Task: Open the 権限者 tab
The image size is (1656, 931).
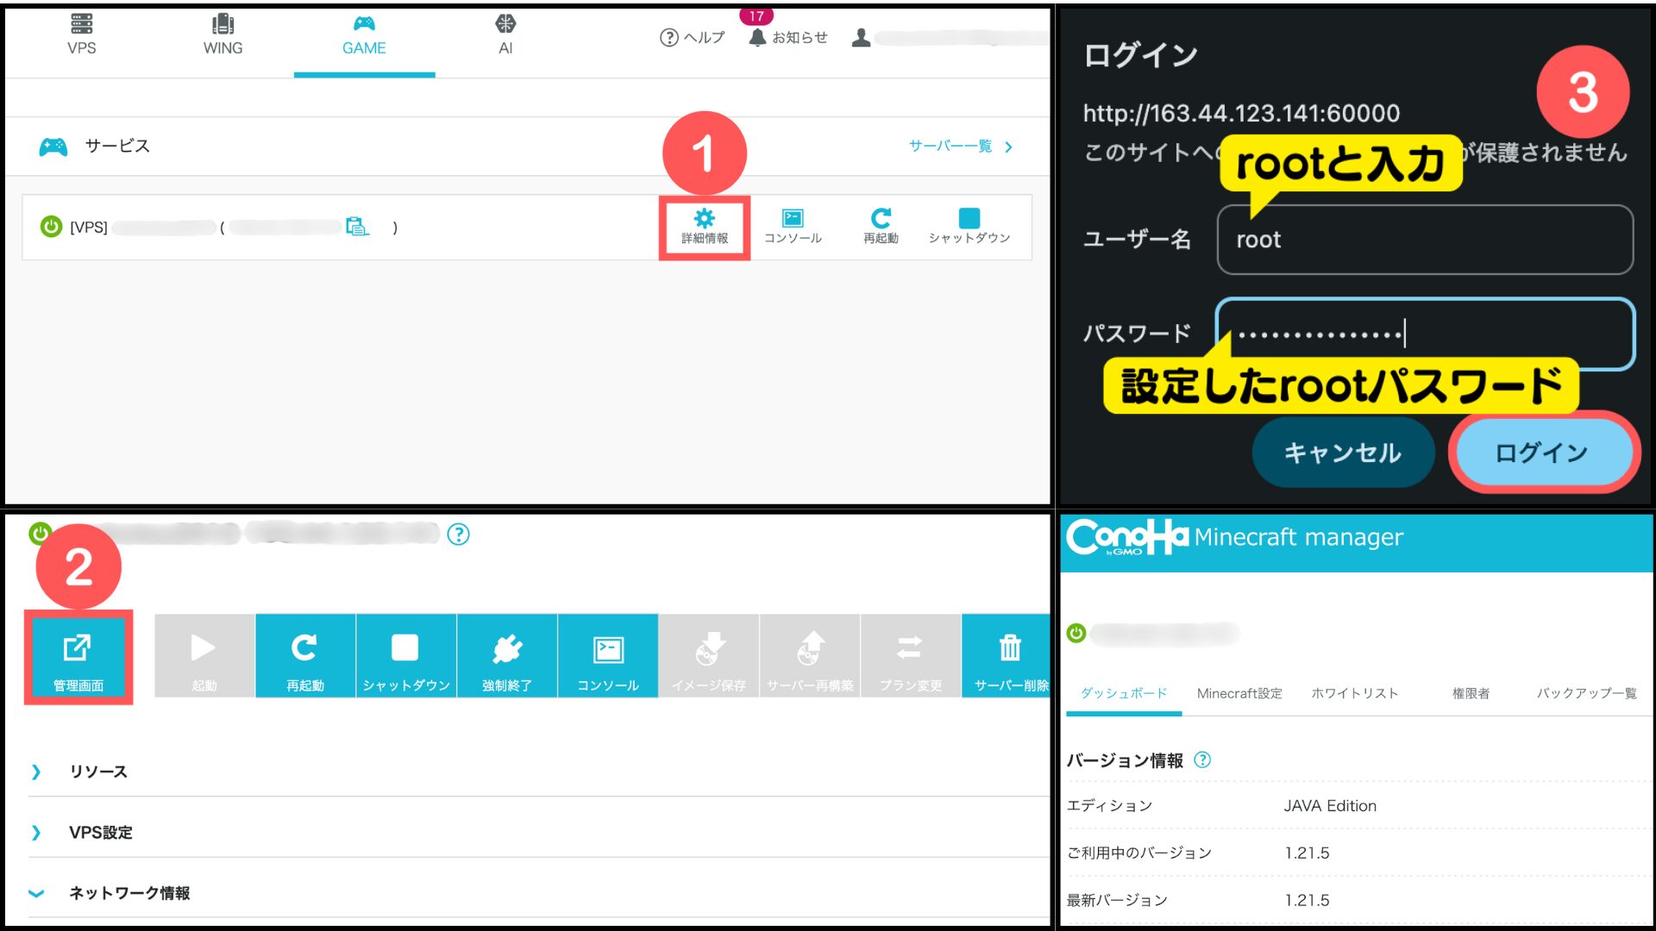Action: pos(1471,694)
